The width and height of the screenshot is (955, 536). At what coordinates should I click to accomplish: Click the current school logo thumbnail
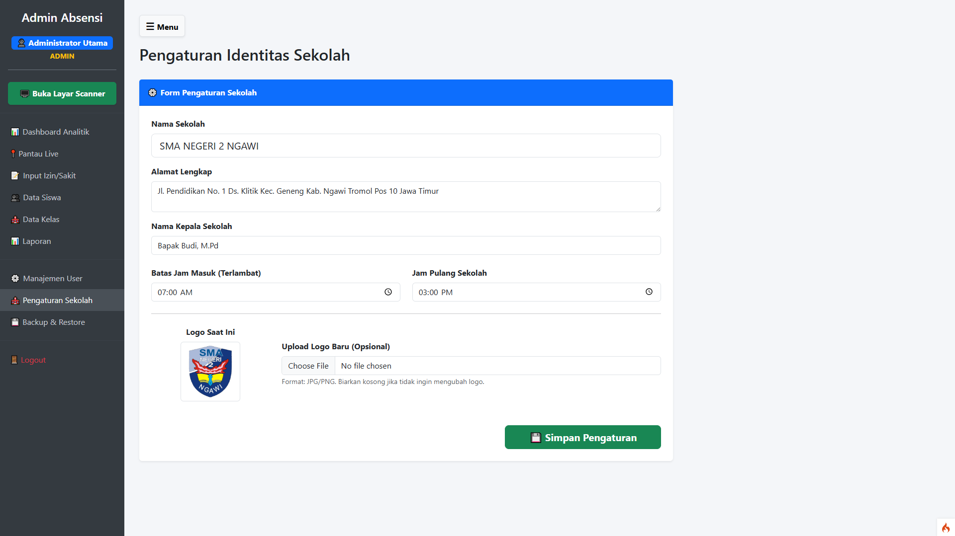tap(210, 372)
